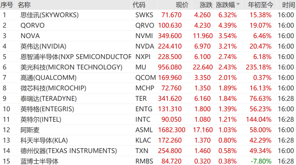Click the -7.80% year-to-date value

261,161
